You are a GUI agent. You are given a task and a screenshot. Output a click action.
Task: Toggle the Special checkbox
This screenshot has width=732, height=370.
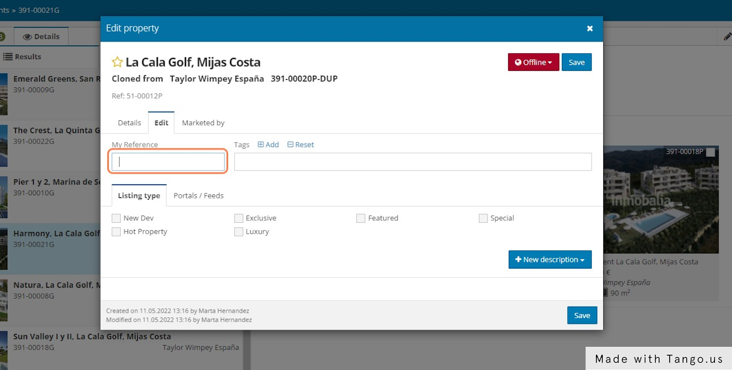483,218
